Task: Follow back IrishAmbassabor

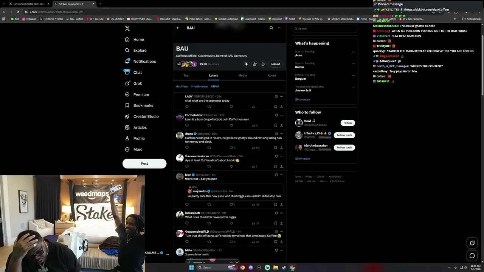Action: [x=344, y=148]
